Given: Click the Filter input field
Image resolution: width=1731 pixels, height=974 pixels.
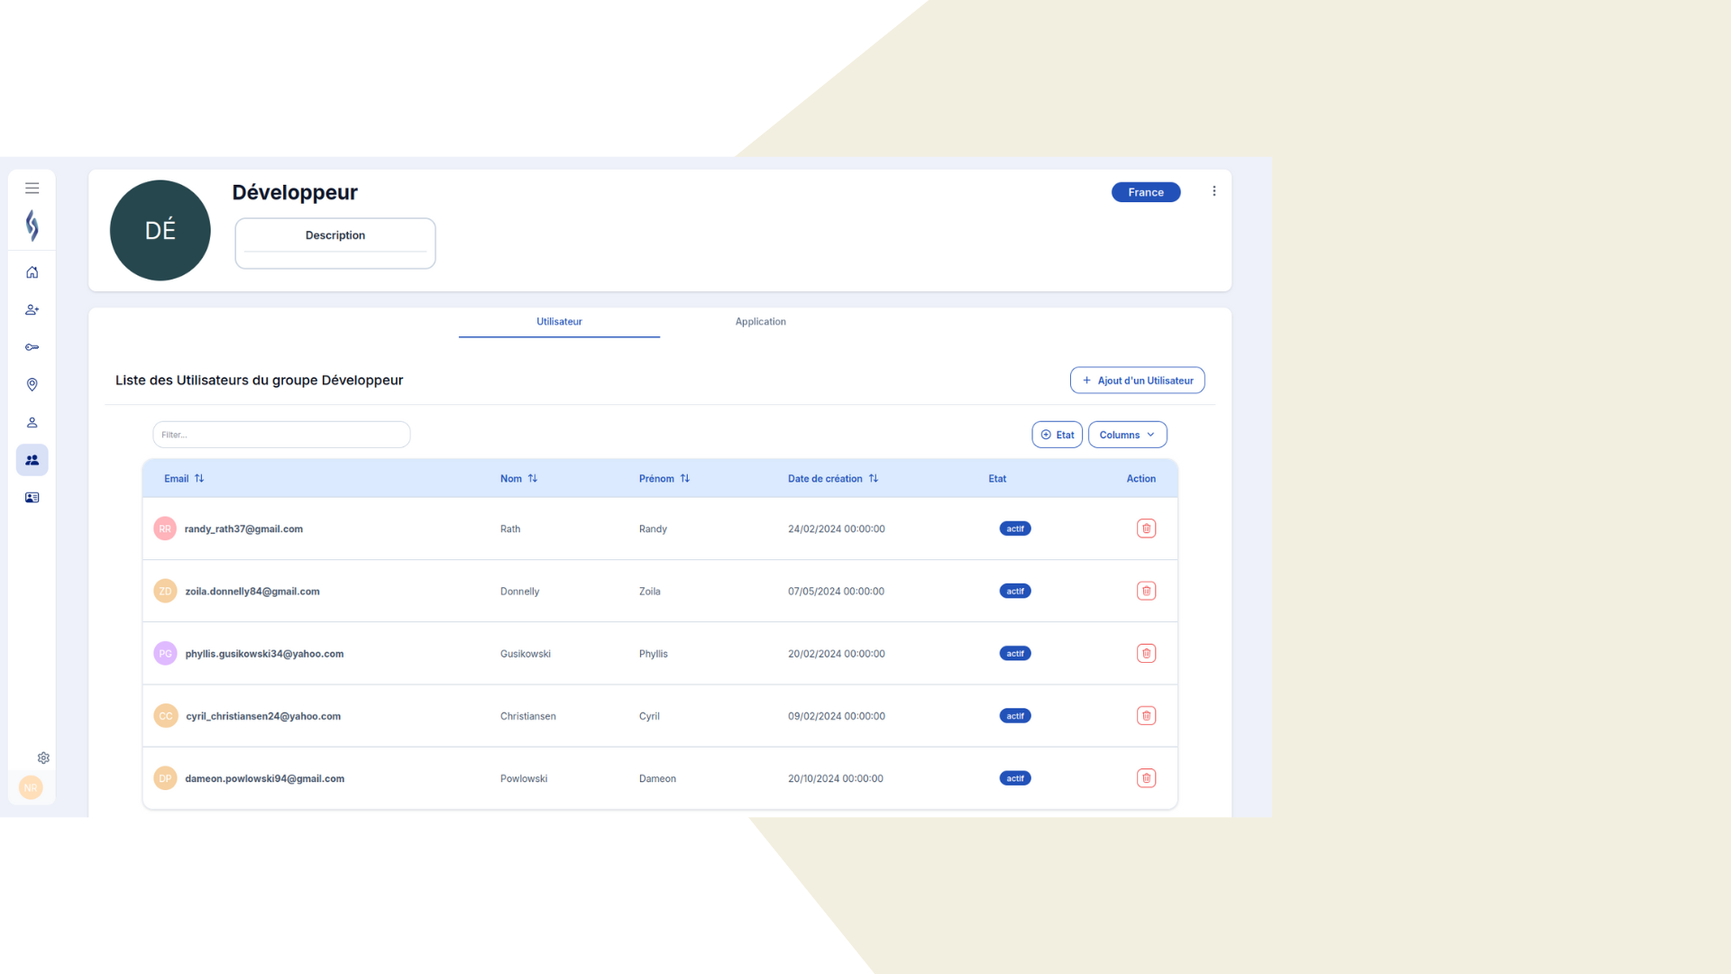Looking at the screenshot, I should pyautogui.click(x=281, y=435).
